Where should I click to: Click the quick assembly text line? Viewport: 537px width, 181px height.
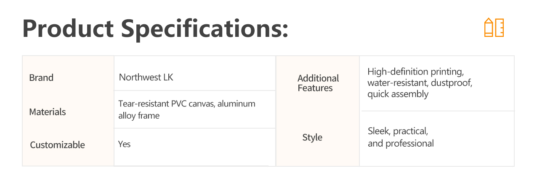(398, 94)
